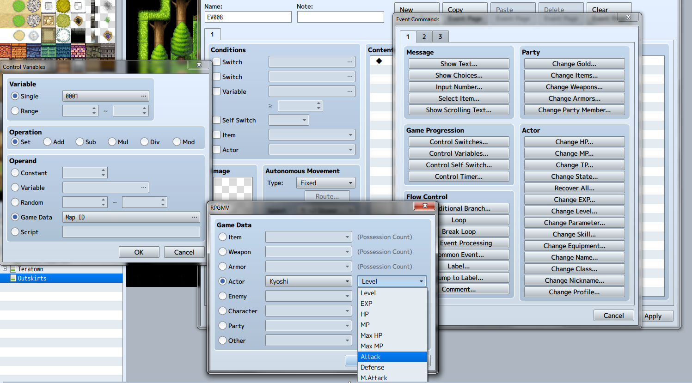Enable the Self Switch condition checkbox
The height and width of the screenshot is (383, 692).
click(216, 120)
